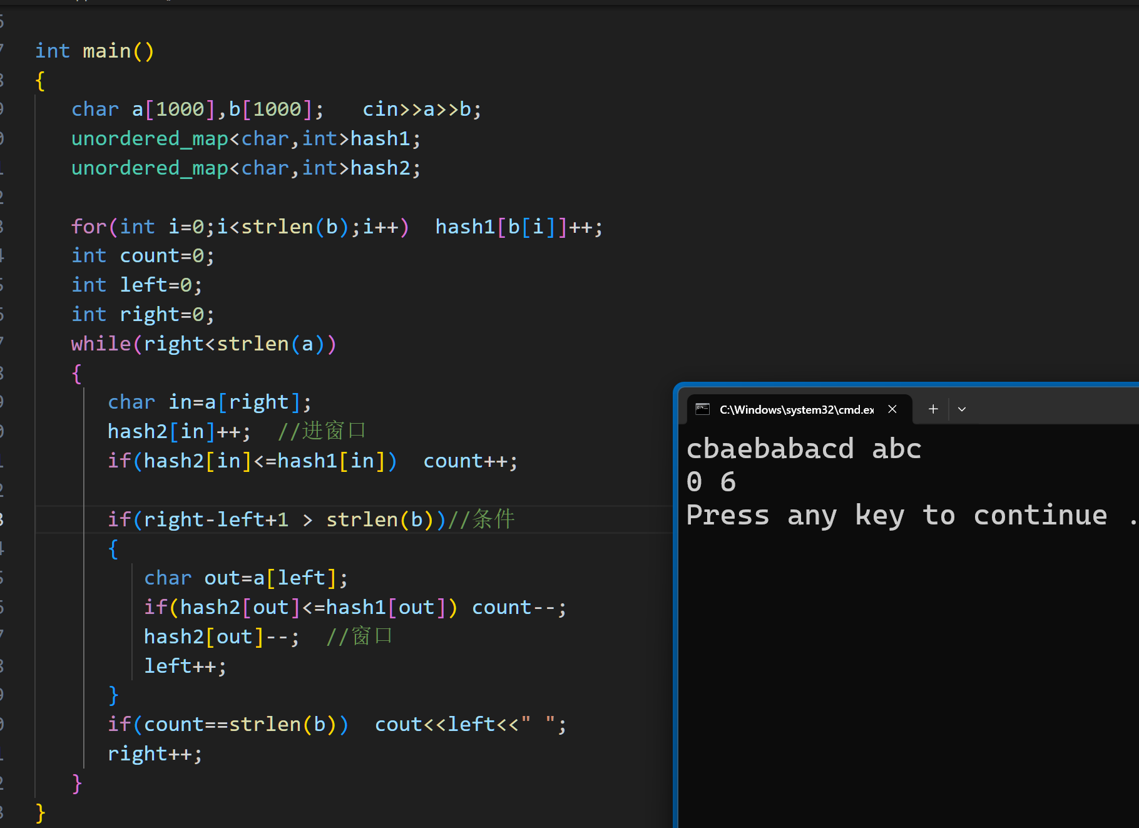Click the 'cin>>a>>b;' statement
1139x828 pixels.
422,110
